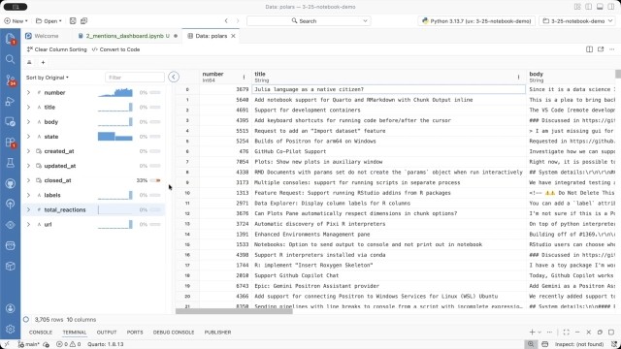Click the closed_at 33% missing values bar

(155, 180)
